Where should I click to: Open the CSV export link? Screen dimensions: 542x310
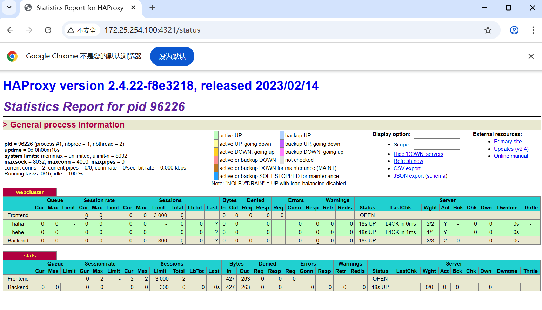[407, 168]
